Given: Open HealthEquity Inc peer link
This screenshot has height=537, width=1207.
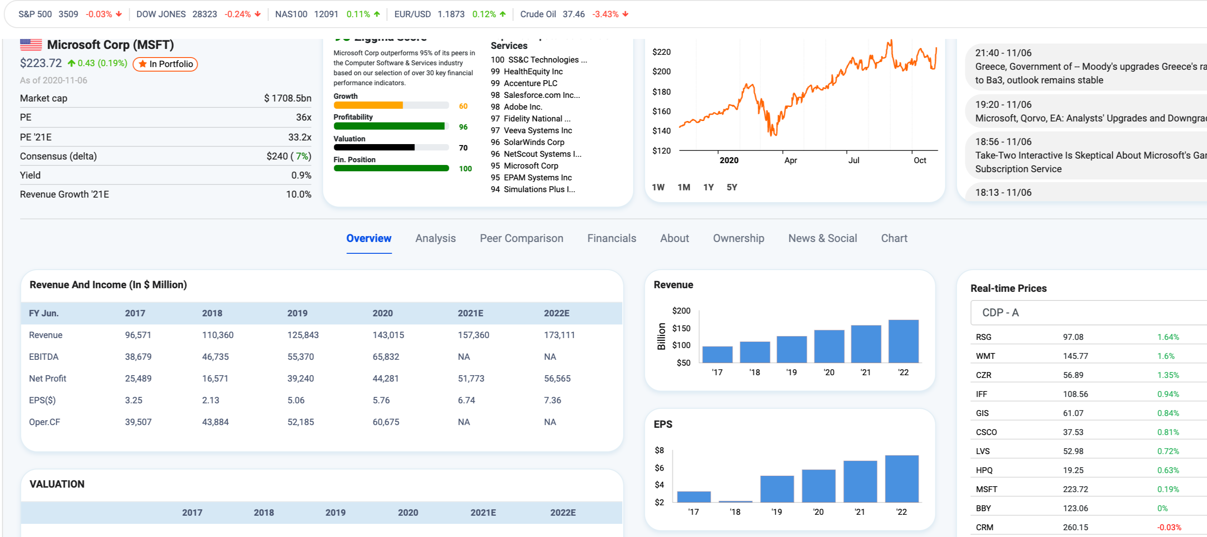Looking at the screenshot, I should 533,72.
